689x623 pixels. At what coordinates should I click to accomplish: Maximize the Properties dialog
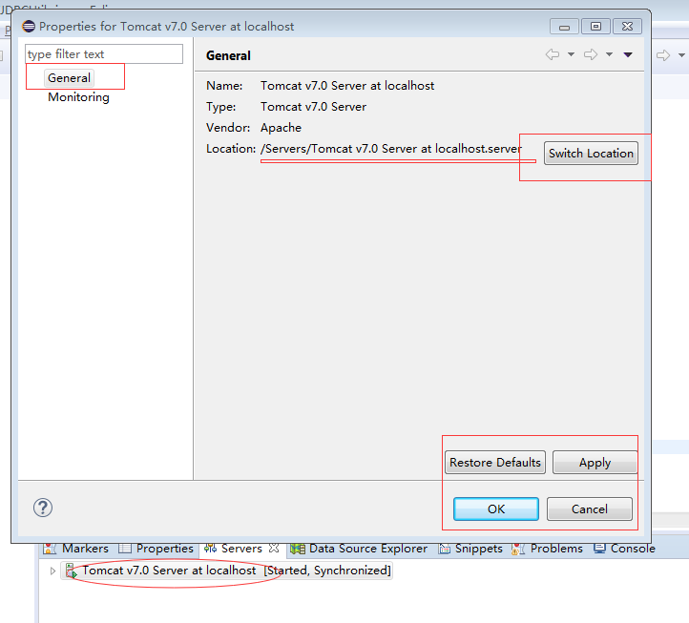595,27
